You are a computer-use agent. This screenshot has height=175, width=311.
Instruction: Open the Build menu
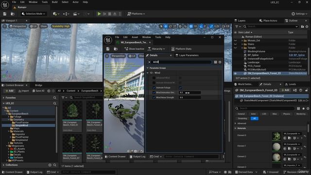point(54,2)
